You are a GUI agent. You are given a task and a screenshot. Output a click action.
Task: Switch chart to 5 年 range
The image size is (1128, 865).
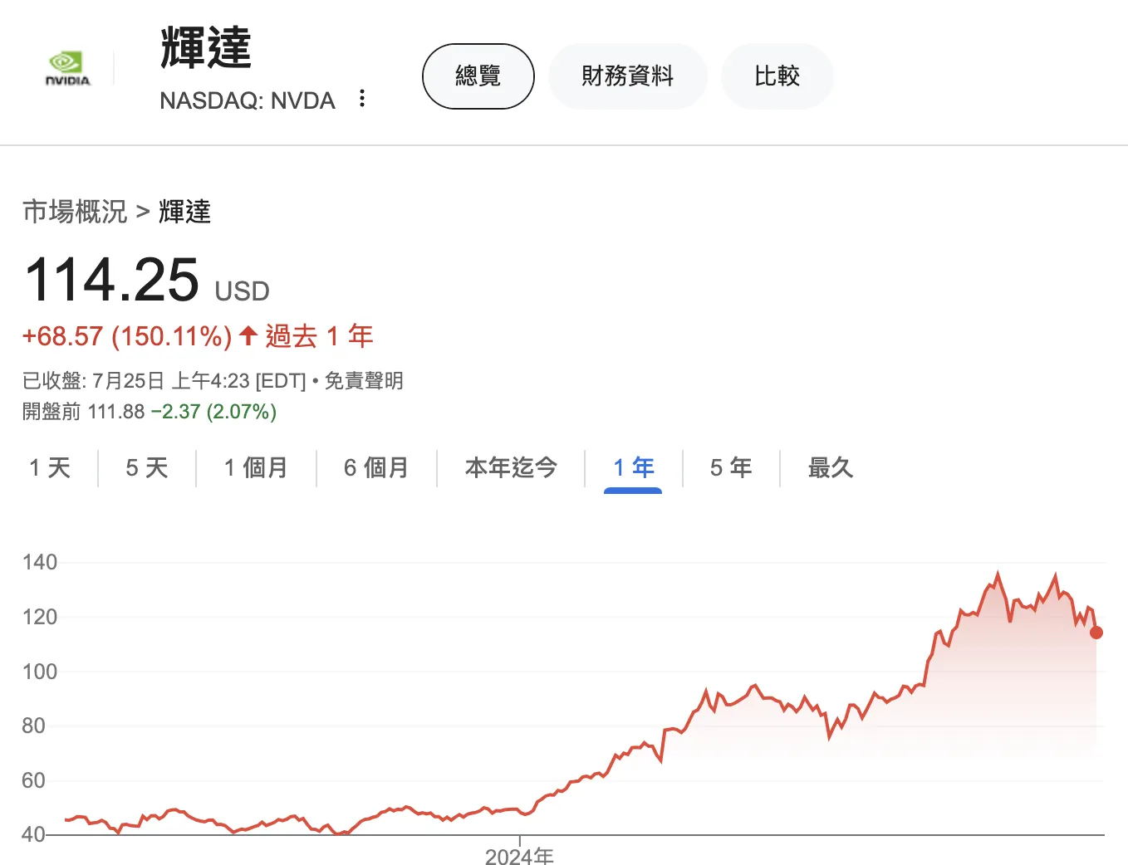pos(731,468)
